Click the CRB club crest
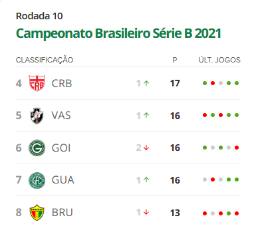 click(37, 83)
